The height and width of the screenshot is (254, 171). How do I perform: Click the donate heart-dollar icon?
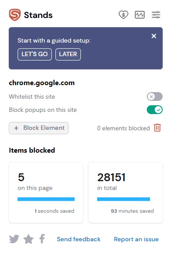124,15
